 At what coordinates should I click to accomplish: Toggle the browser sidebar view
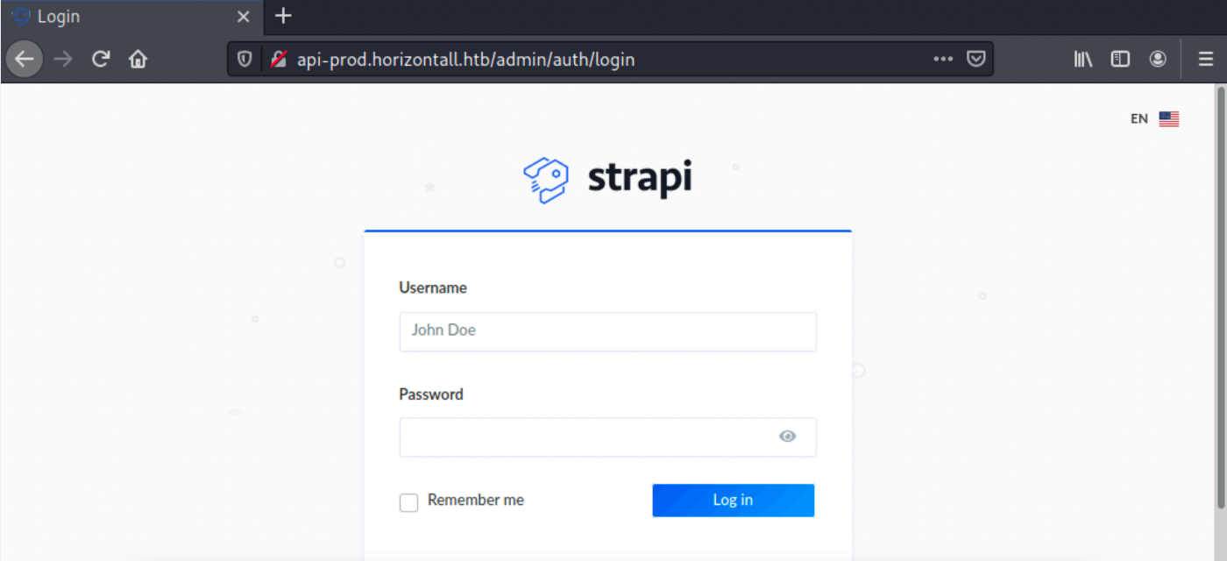(1120, 60)
